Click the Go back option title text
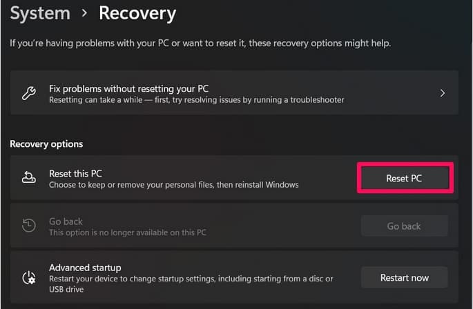473x309 pixels. click(x=66, y=221)
